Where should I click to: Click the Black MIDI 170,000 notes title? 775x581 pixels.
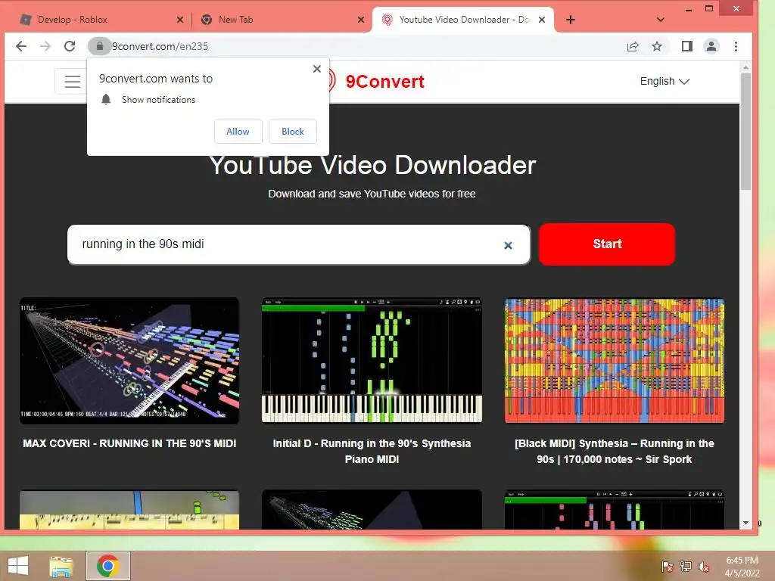click(615, 452)
